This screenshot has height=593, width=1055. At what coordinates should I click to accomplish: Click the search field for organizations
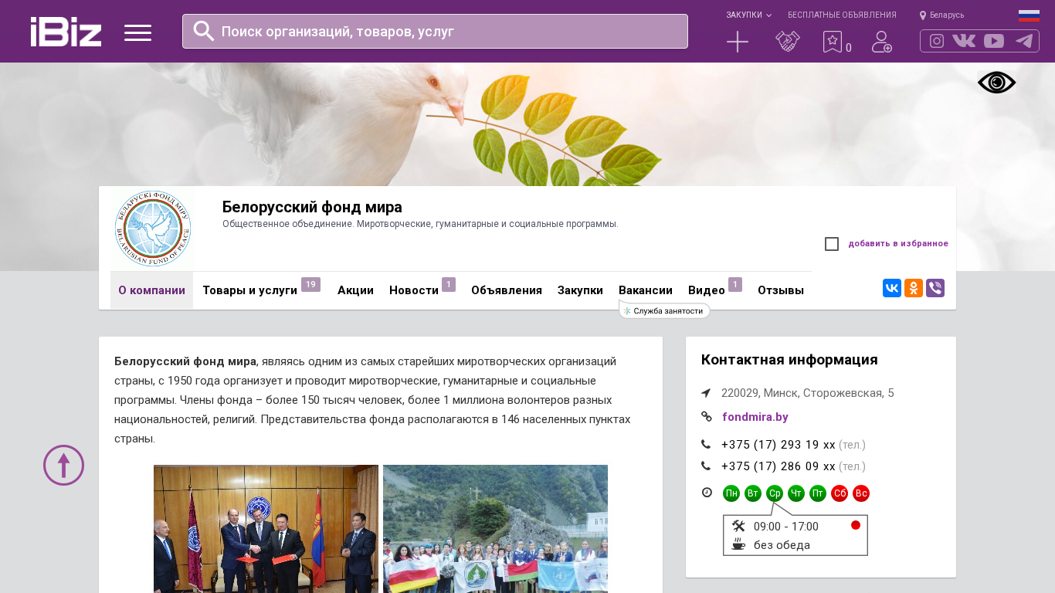point(435,32)
